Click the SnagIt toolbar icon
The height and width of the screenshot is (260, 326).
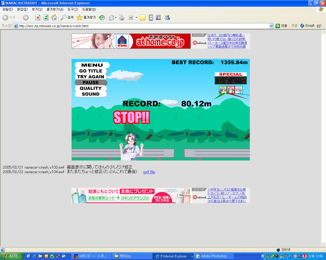(x=307, y=26)
